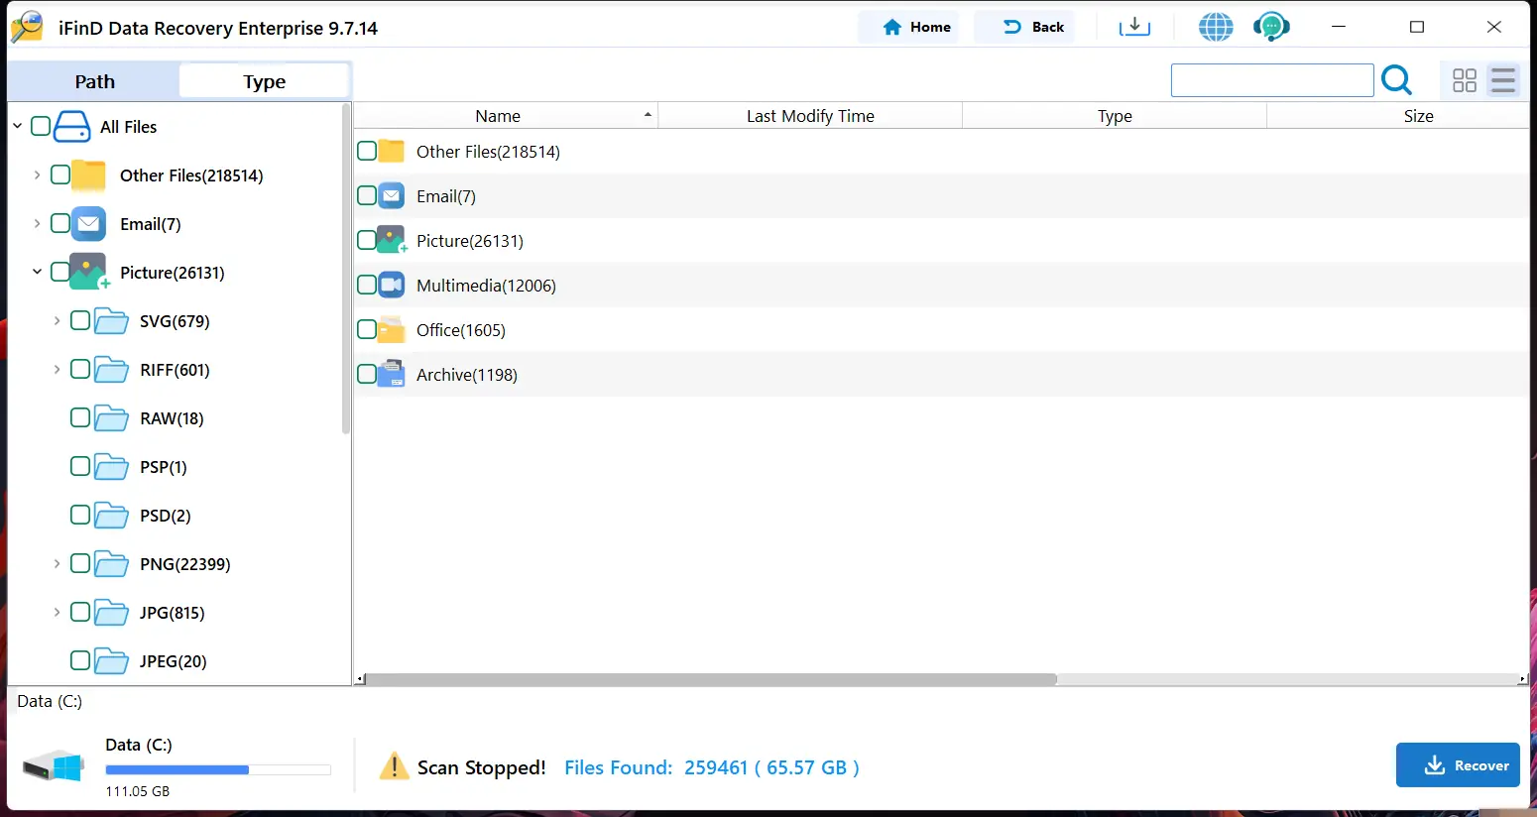Tick the Office(1605) checkbox in list
Image resolution: width=1537 pixels, height=817 pixels.
tap(367, 330)
